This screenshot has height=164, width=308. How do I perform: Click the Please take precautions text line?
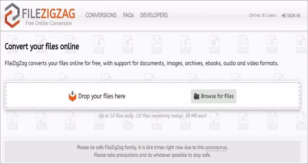152,155
